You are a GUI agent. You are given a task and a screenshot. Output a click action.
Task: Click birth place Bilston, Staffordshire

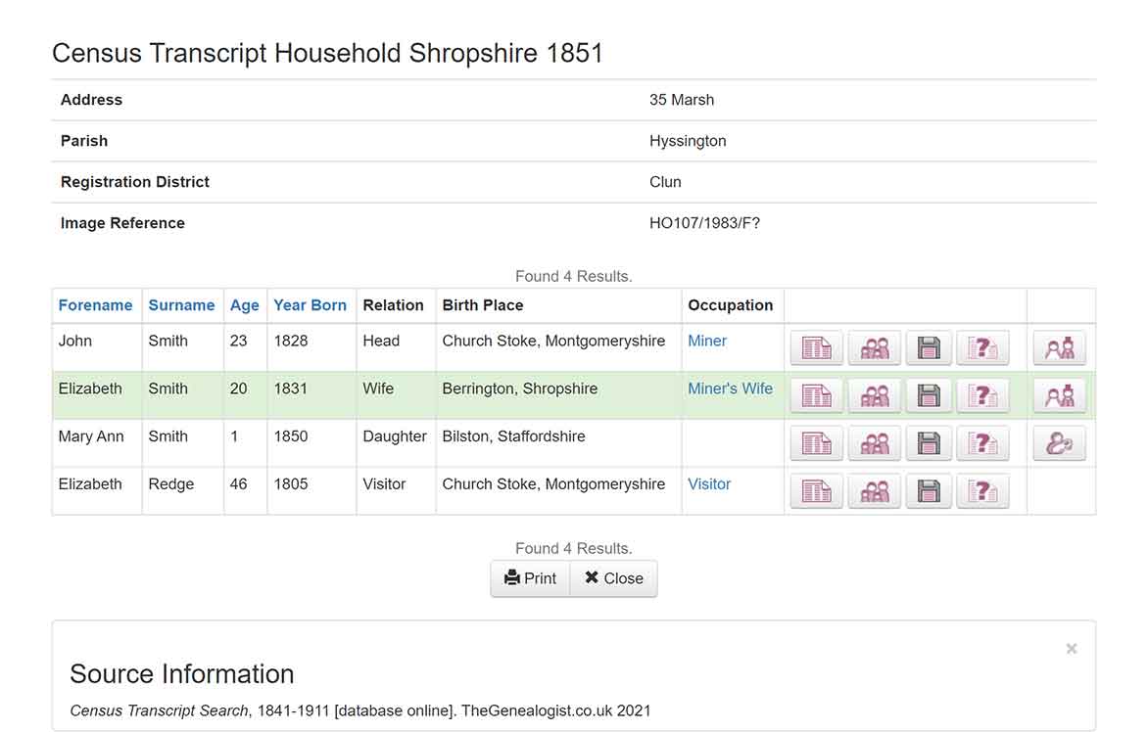514,436
